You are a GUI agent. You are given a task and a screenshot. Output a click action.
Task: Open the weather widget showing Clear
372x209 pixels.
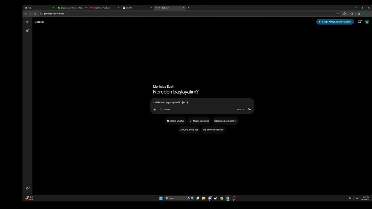point(29,198)
